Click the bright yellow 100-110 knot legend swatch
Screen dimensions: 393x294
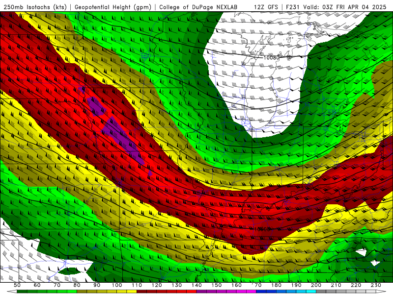point(132,291)
